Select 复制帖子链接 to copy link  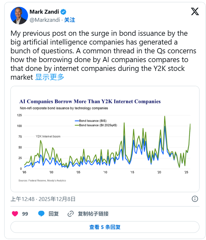[x=93, y=214]
